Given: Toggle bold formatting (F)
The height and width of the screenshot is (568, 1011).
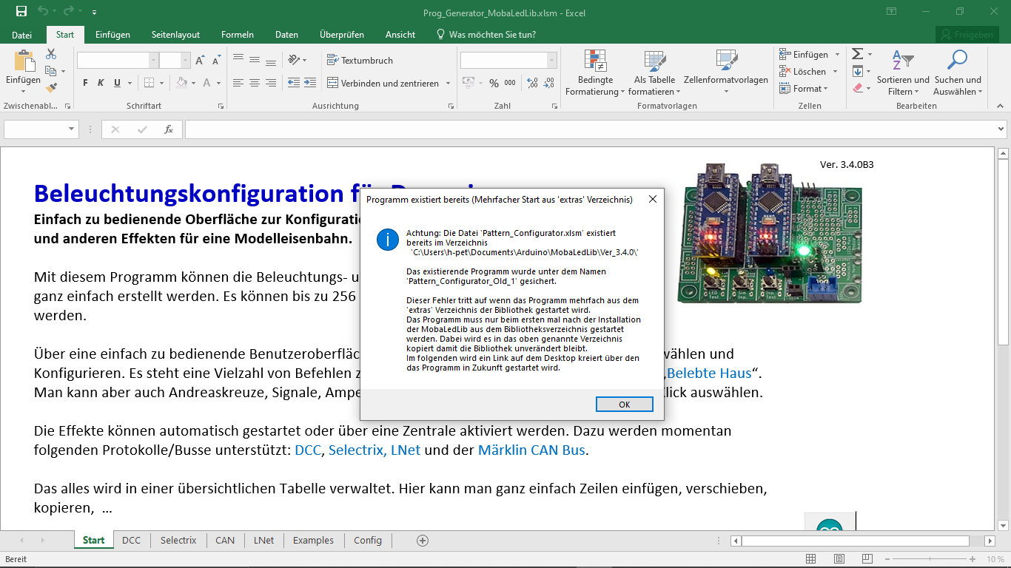Looking at the screenshot, I should [85, 84].
